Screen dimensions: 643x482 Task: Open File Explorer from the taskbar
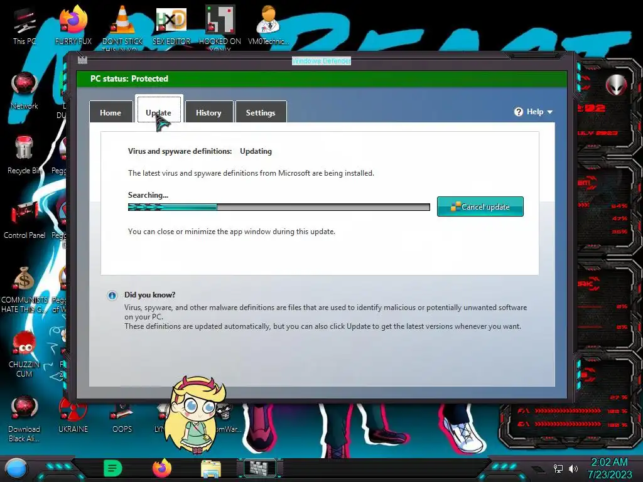click(211, 469)
